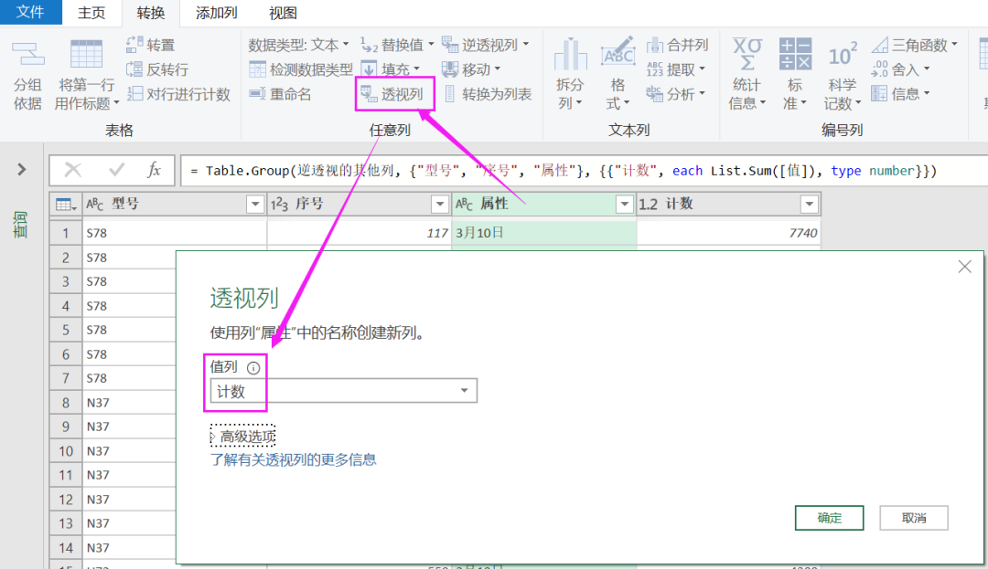Open 标准 (Standard) number operations

(x=795, y=74)
